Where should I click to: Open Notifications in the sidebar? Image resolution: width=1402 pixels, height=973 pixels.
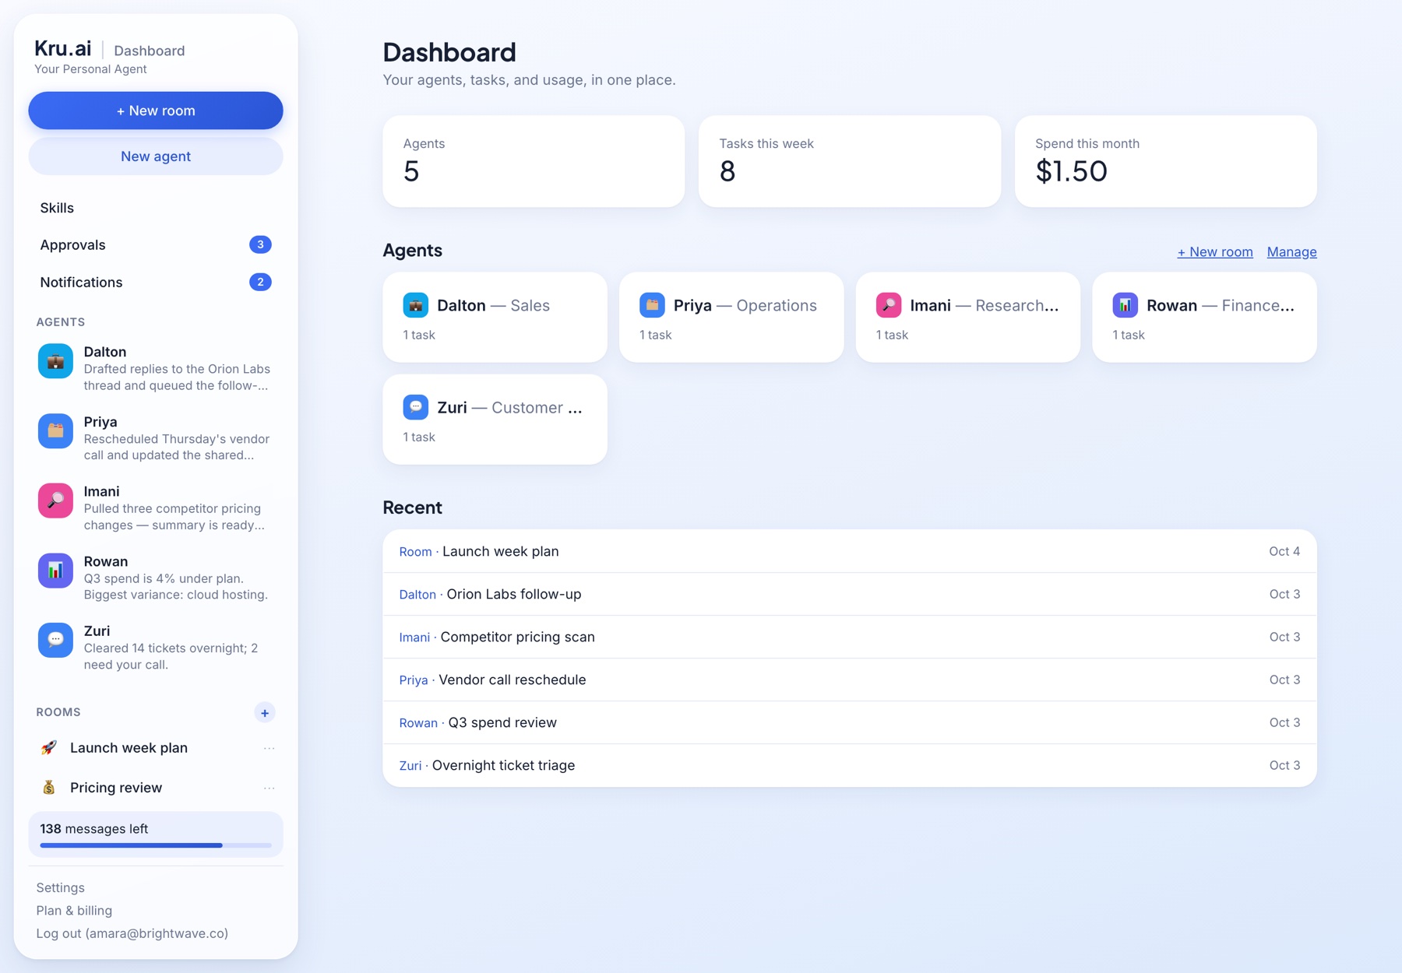point(156,282)
